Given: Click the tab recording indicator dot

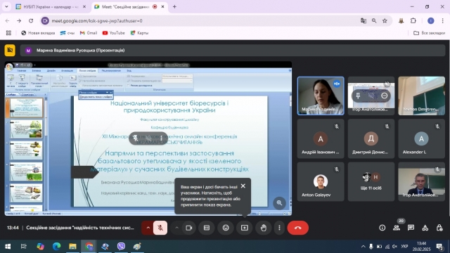Looking at the screenshot, I should coord(155,6).
